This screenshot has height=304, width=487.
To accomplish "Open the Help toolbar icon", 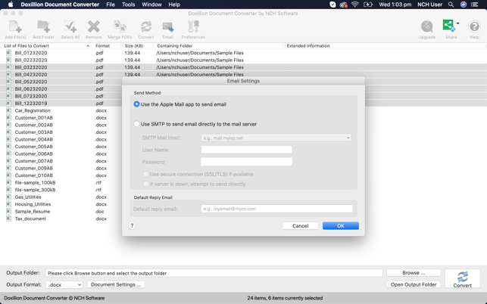I will coord(474,29).
